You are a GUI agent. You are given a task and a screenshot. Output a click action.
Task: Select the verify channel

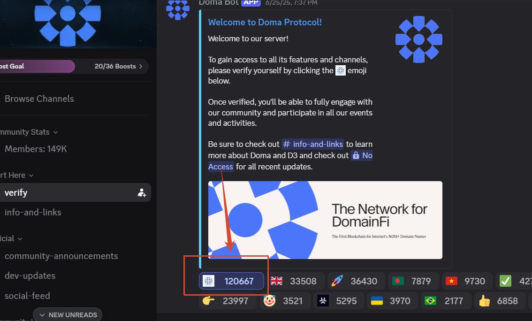point(75,193)
